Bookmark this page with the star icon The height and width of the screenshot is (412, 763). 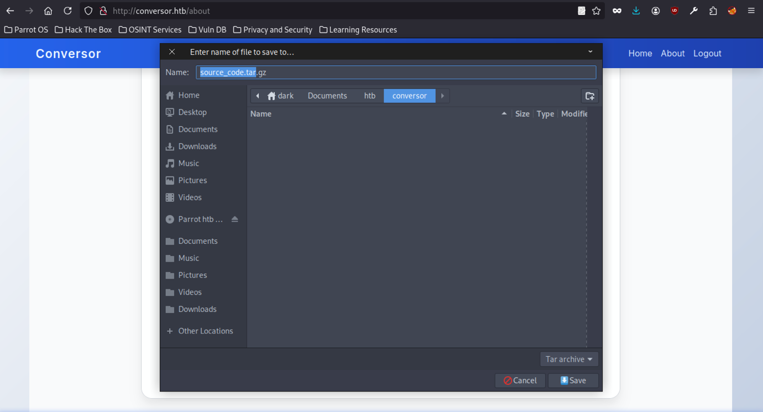[x=598, y=11]
